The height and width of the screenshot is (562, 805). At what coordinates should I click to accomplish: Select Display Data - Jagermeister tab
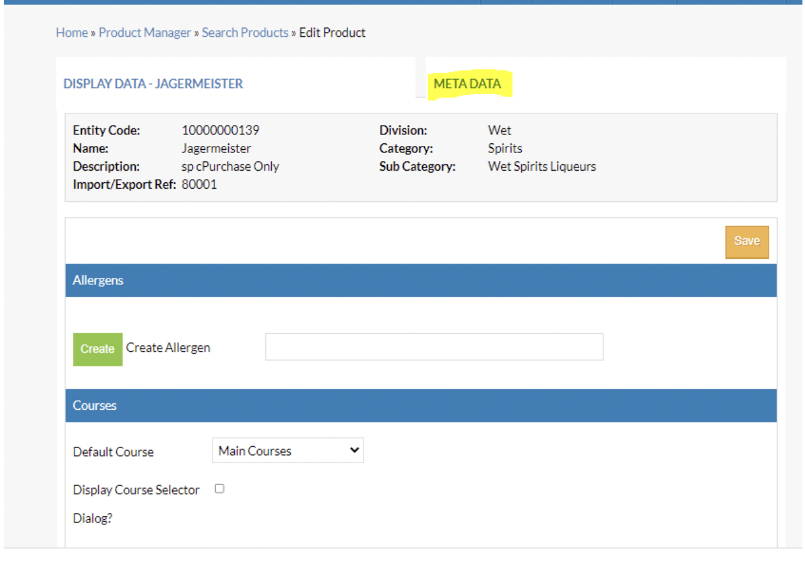pyautogui.click(x=153, y=83)
